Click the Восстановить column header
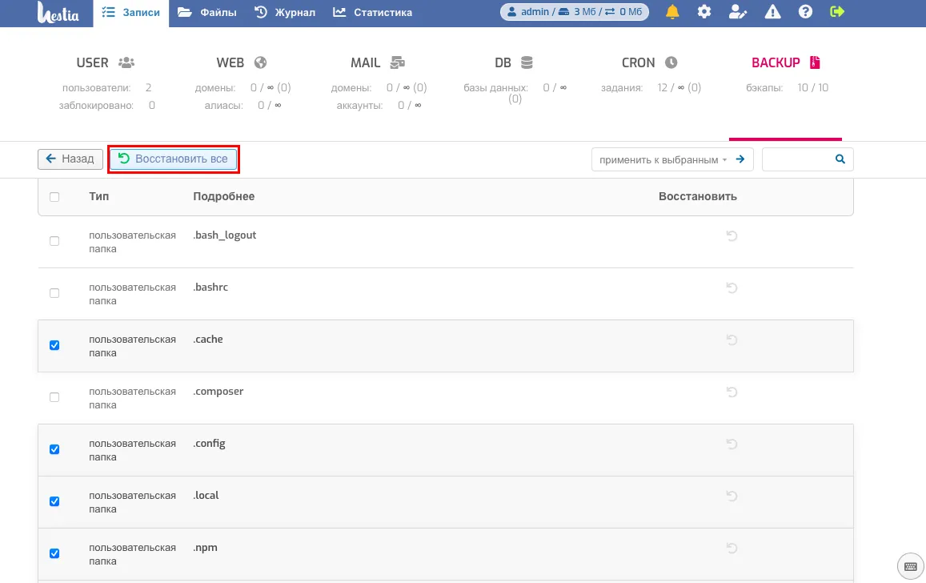This screenshot has width=926, height=583. coord(697,197)
